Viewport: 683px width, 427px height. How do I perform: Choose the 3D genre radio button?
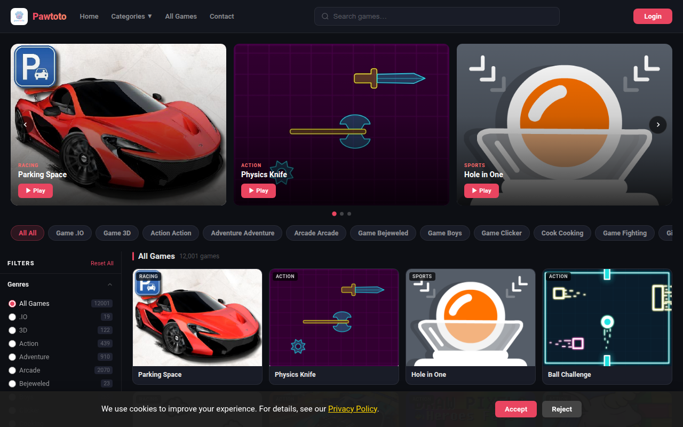[x=12, y=330]
